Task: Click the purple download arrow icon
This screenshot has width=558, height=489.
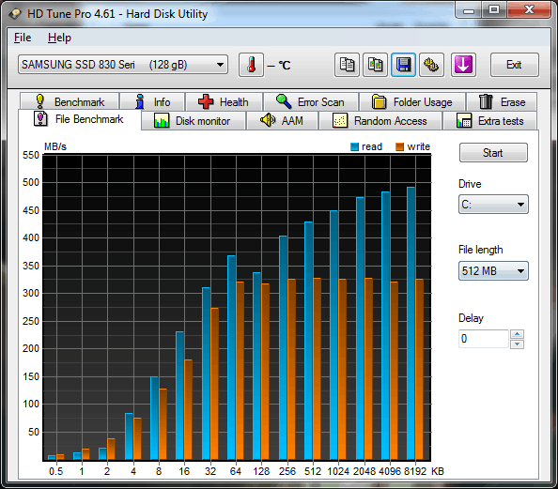Action: pos(463,65)
